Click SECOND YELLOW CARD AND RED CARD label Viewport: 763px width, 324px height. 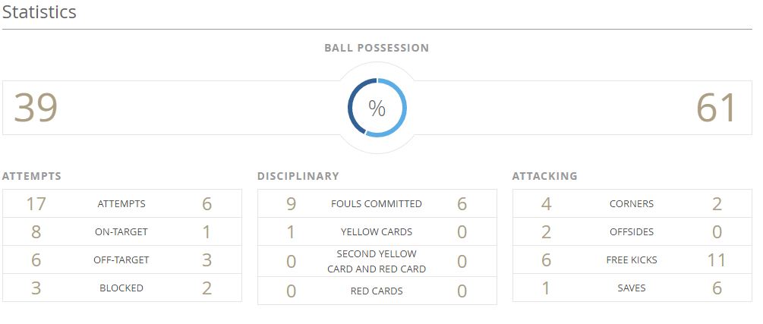377,262
